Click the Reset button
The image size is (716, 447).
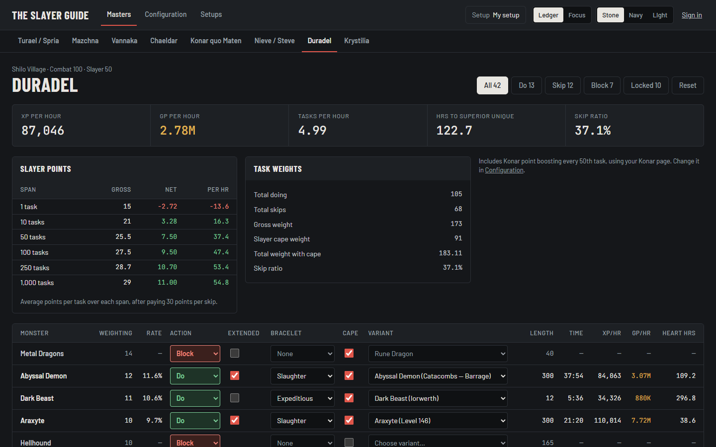point(688,85)
